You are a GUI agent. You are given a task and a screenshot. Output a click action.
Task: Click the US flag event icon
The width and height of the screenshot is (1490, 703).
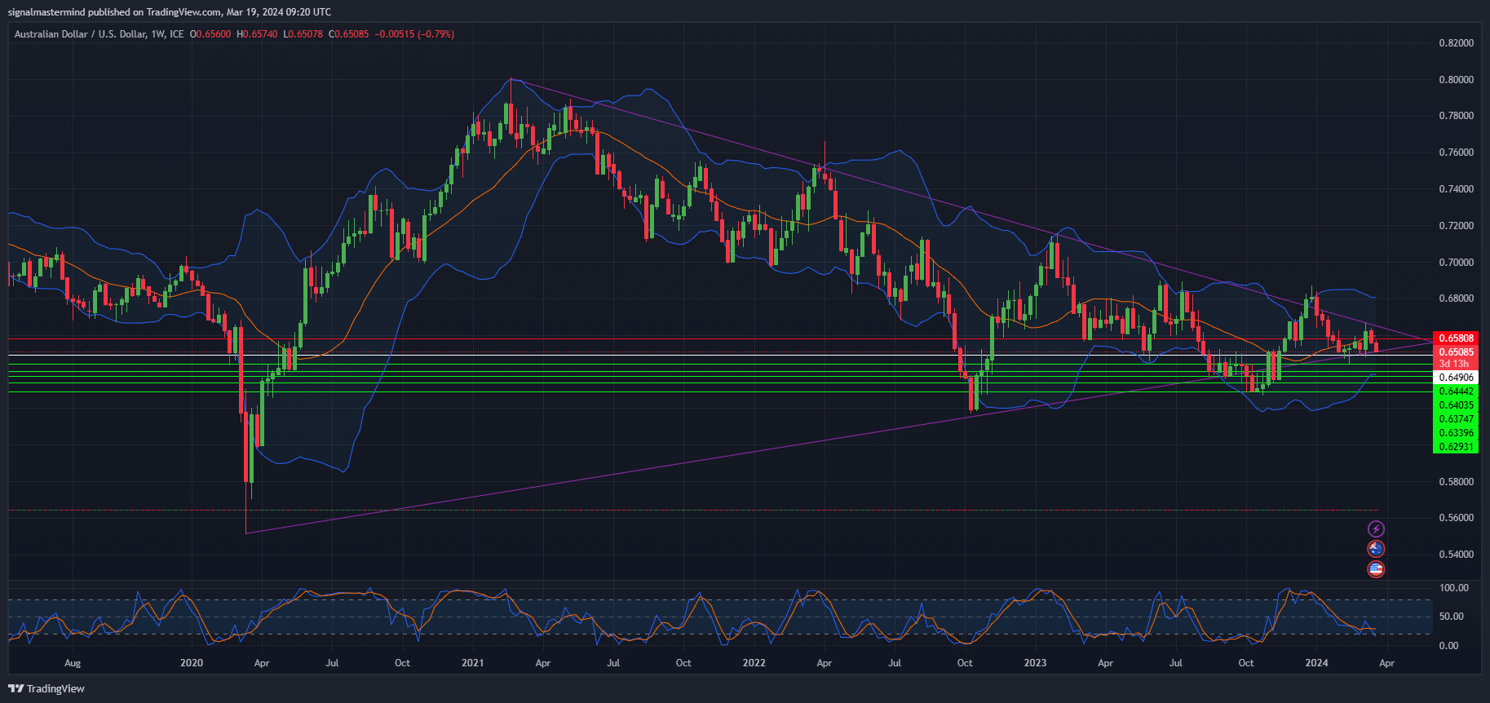[x=1376, y=569]
